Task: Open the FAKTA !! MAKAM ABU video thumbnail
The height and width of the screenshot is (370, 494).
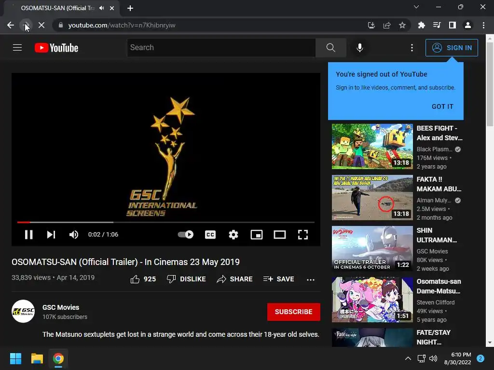Action: pyautogui.click(x=372, y=198)
